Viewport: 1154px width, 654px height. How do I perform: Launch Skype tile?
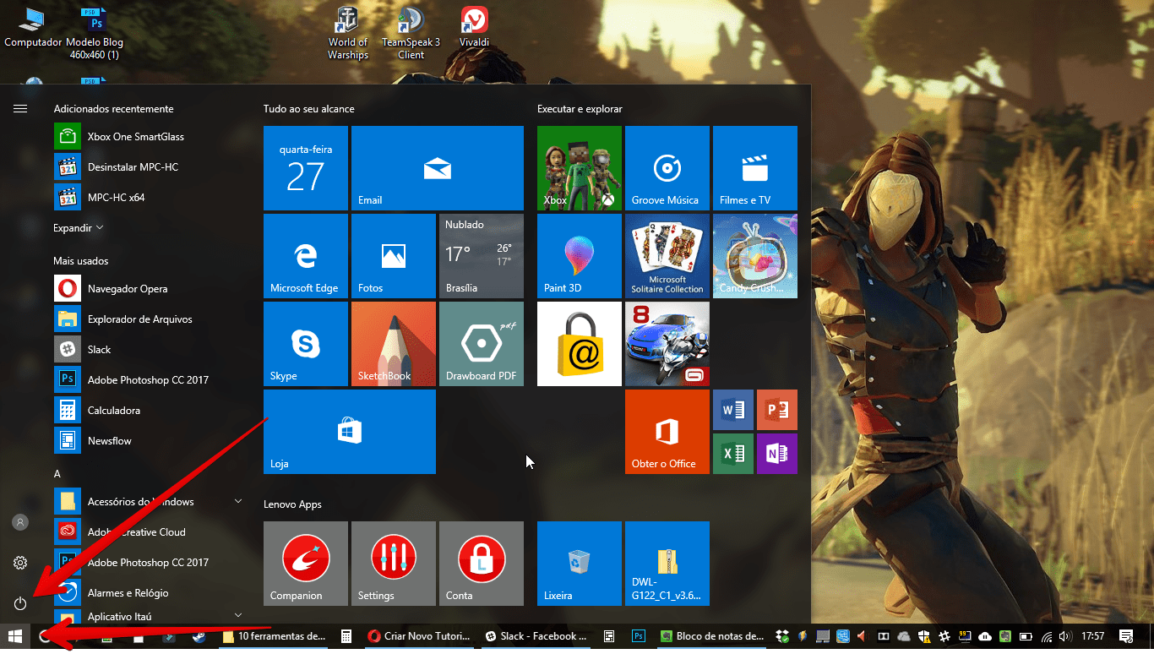(306, 344)
